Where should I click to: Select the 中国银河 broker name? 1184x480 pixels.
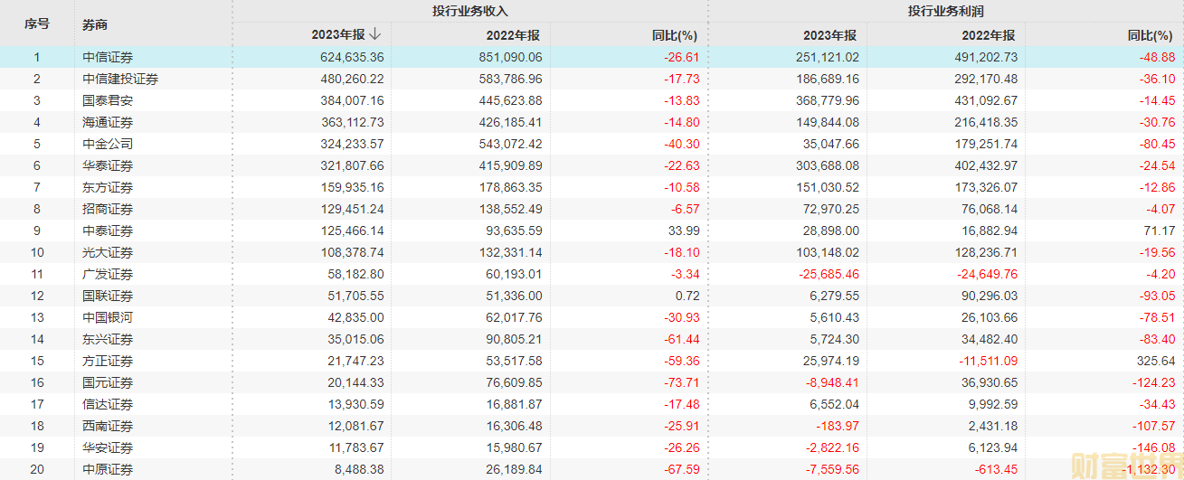(x=108, y=317)
